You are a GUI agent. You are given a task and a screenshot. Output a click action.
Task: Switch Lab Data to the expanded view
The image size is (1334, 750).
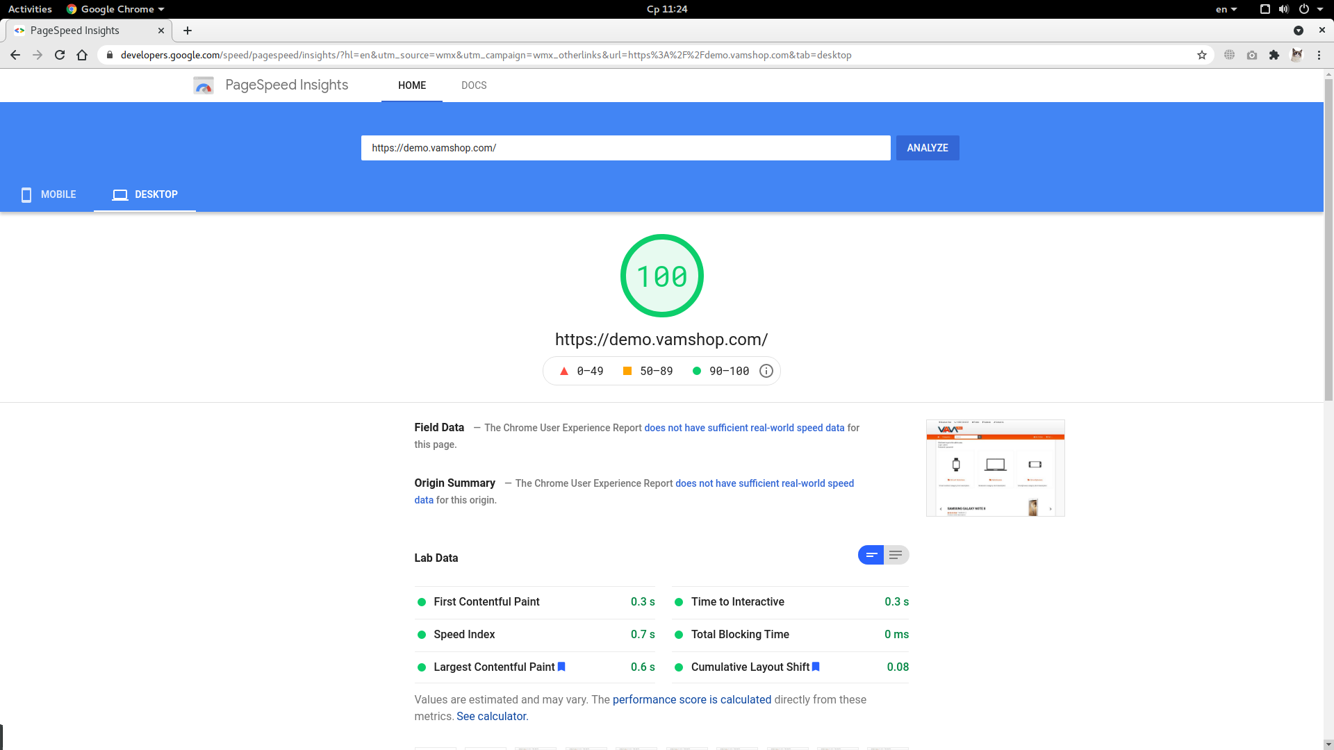896,555
